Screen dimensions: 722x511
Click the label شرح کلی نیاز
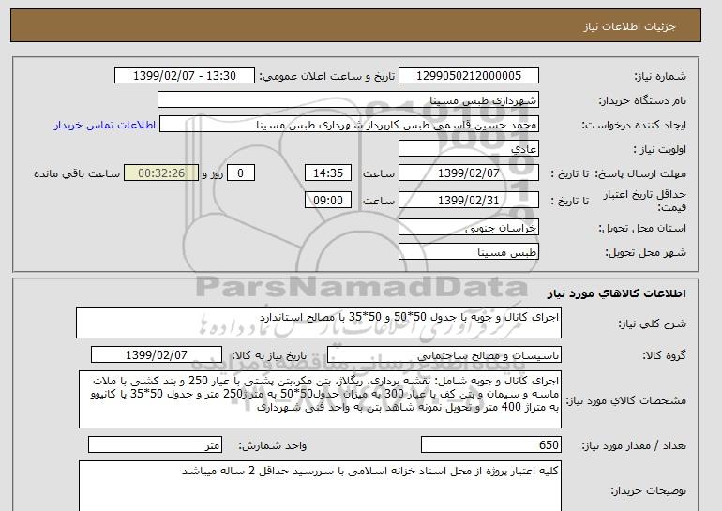[x=652, y=323]
